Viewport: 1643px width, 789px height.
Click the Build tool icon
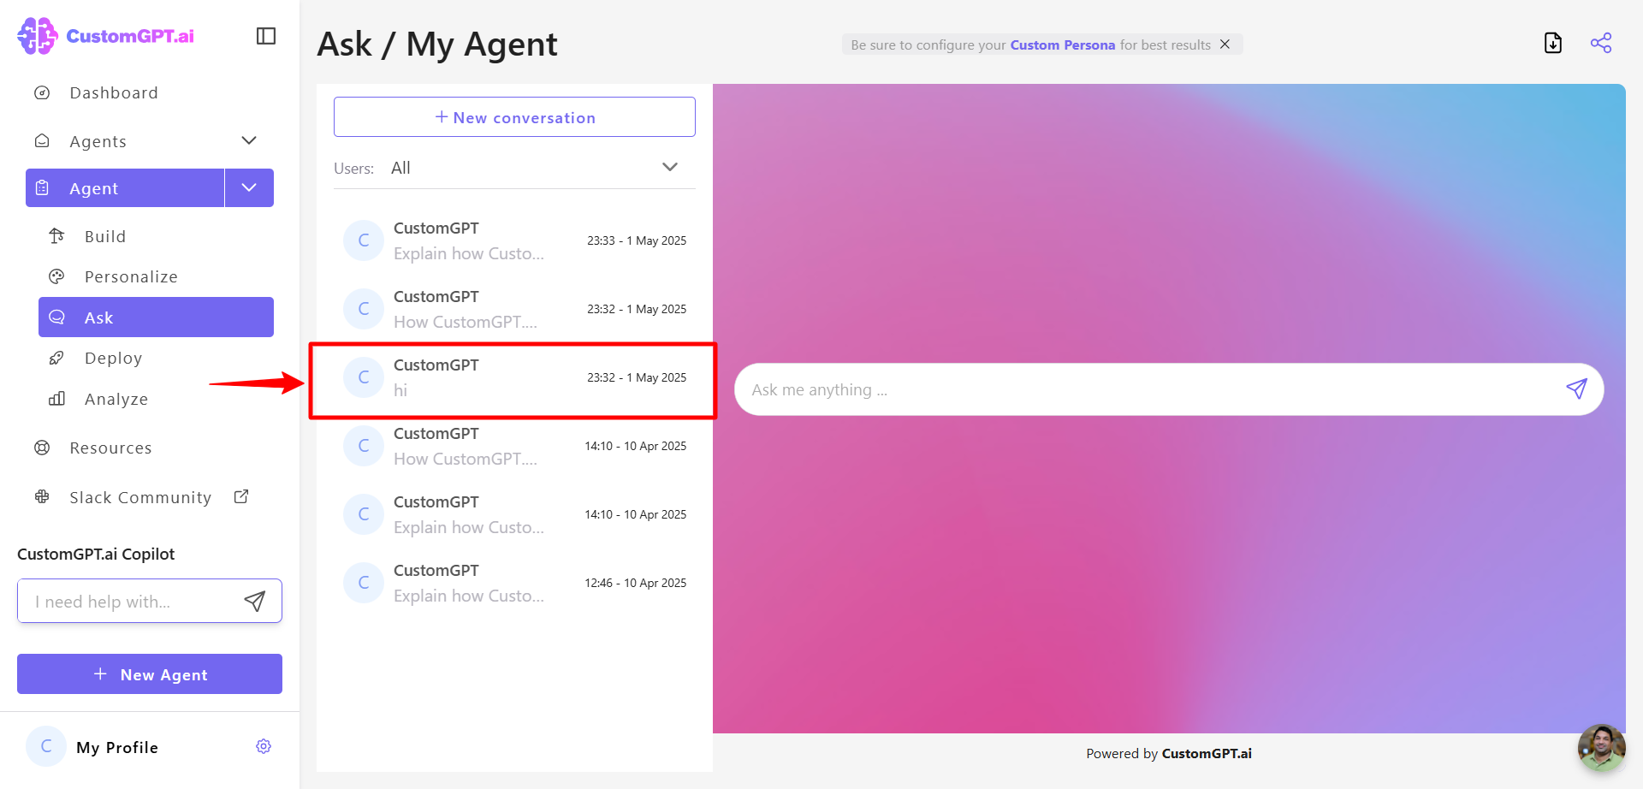(56, 236)
